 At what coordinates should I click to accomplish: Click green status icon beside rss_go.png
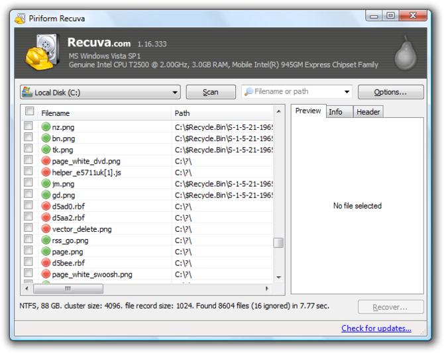coord(46,240)
